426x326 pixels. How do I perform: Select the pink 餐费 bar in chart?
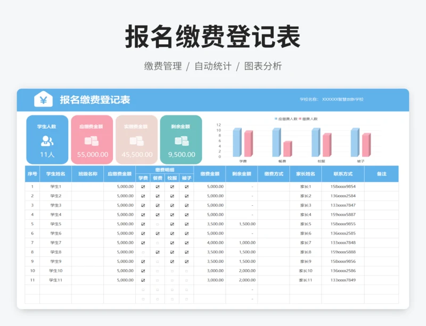(x=287, y=148)
